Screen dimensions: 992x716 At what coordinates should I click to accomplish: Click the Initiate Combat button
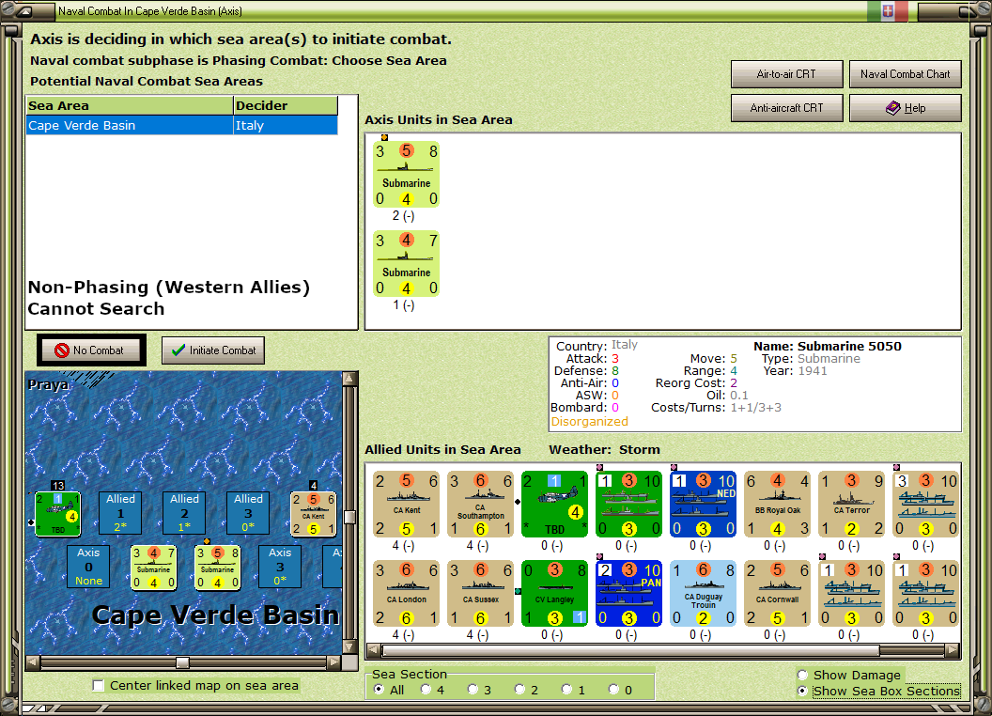tap(213, 350)
